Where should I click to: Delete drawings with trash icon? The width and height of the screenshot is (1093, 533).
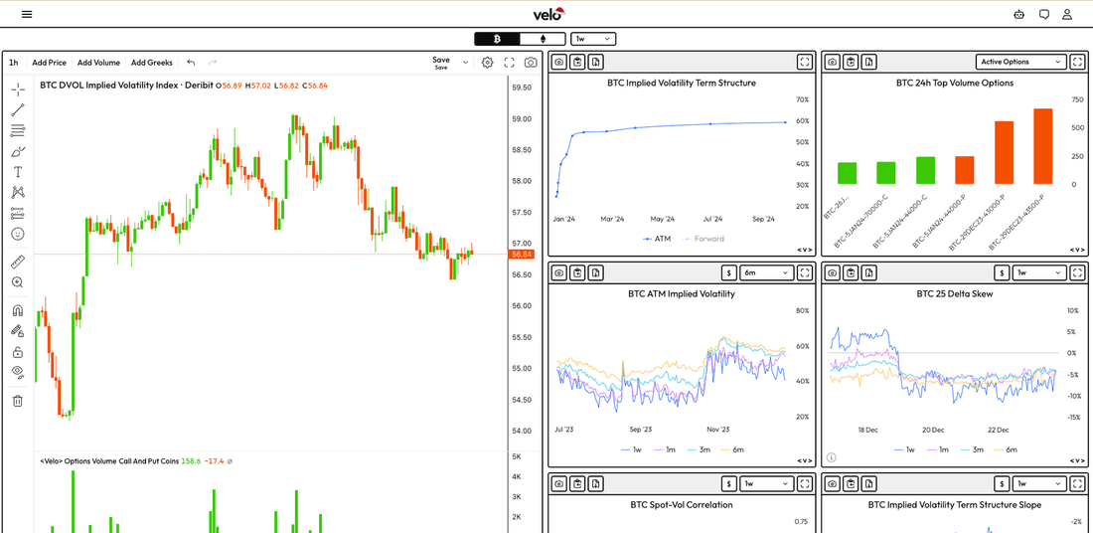(18, 401)
